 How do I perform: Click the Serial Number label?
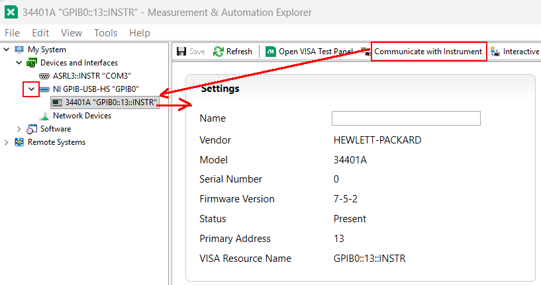coord(231,179)
